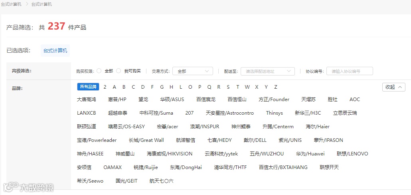This screenshot has height=195, width=411.
Task: Go to the first 台式计算机 breadcrumb
Action: [x=11, y=4]
